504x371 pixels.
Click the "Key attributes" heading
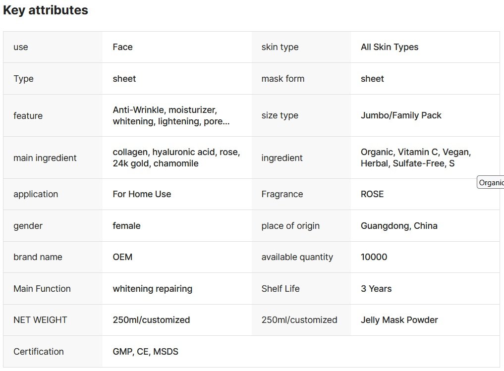click(x=46, y=10)
